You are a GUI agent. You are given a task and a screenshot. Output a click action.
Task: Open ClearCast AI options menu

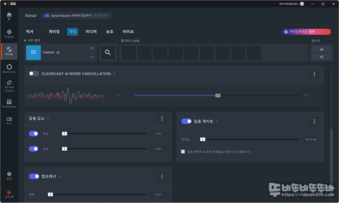[314, 74]
